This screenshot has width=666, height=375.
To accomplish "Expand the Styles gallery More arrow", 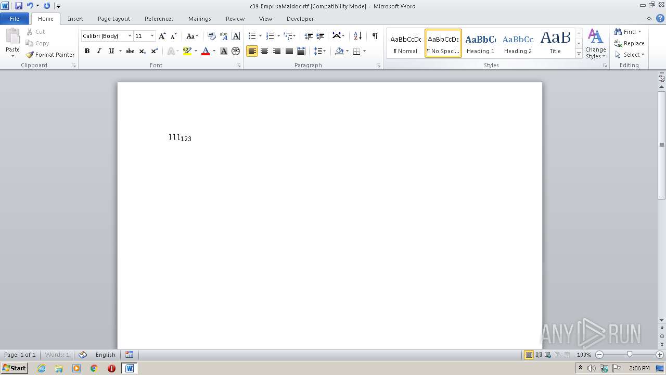I will (x=579, y=54).
